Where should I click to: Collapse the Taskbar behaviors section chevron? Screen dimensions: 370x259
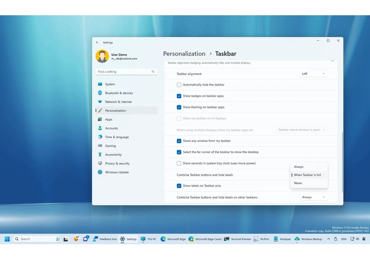tap(333, 61)
